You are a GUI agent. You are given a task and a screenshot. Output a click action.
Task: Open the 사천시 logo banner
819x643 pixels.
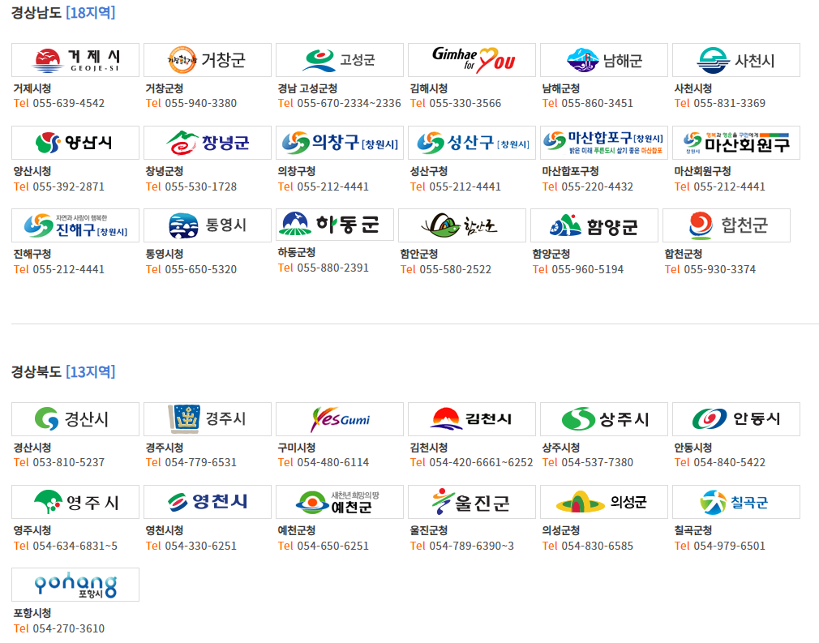pos(736,60)
